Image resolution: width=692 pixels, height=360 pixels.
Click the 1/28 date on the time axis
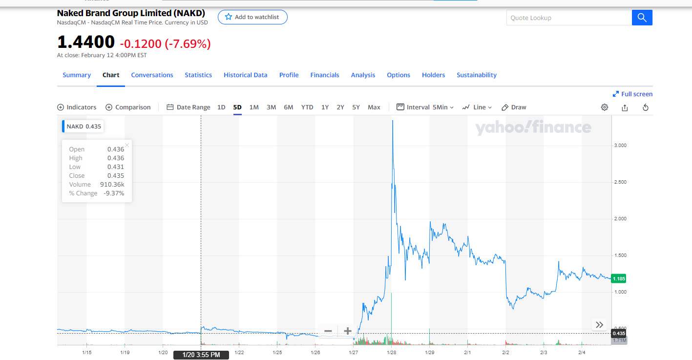(391, 352)
